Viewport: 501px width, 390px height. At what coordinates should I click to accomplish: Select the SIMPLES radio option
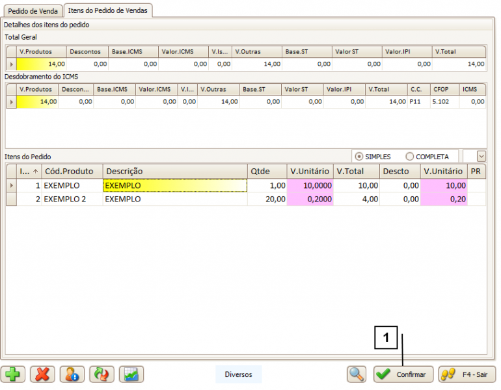pos(359,157)
